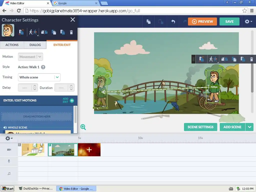Bookmark this page with the star icon
The height and width of the screenshot is (192, 256).
(x=244, y=11)
